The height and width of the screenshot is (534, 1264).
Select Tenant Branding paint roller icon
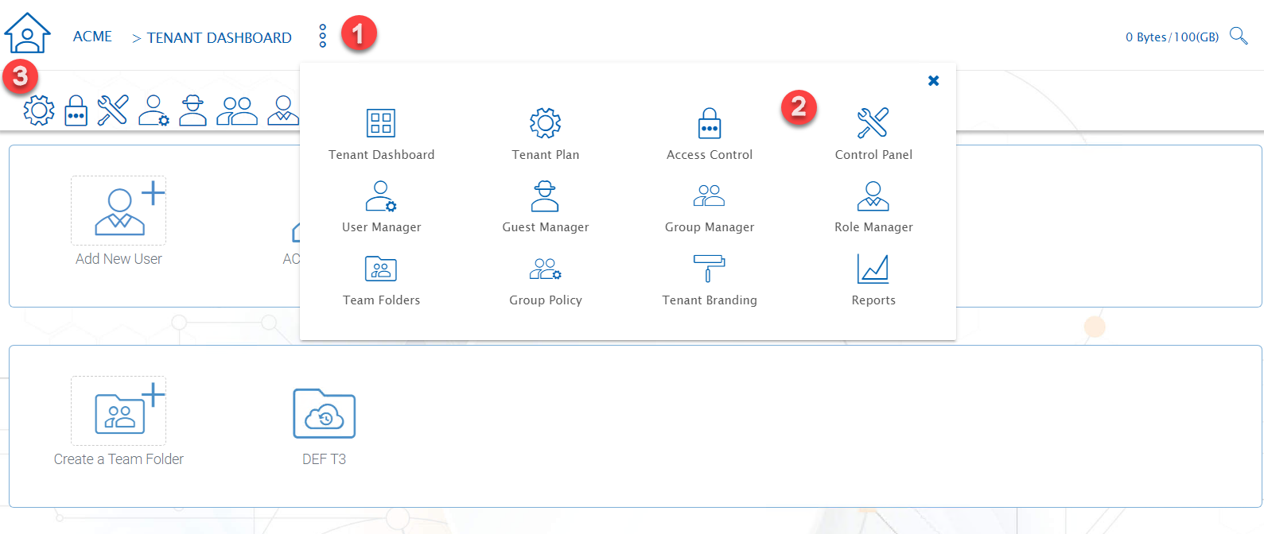click(x=709, y=269)
